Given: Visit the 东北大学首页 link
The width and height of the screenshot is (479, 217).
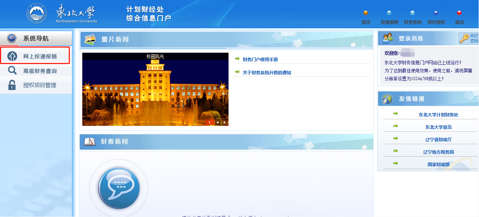Looking at the screenshot, I should tap(438, 127).
